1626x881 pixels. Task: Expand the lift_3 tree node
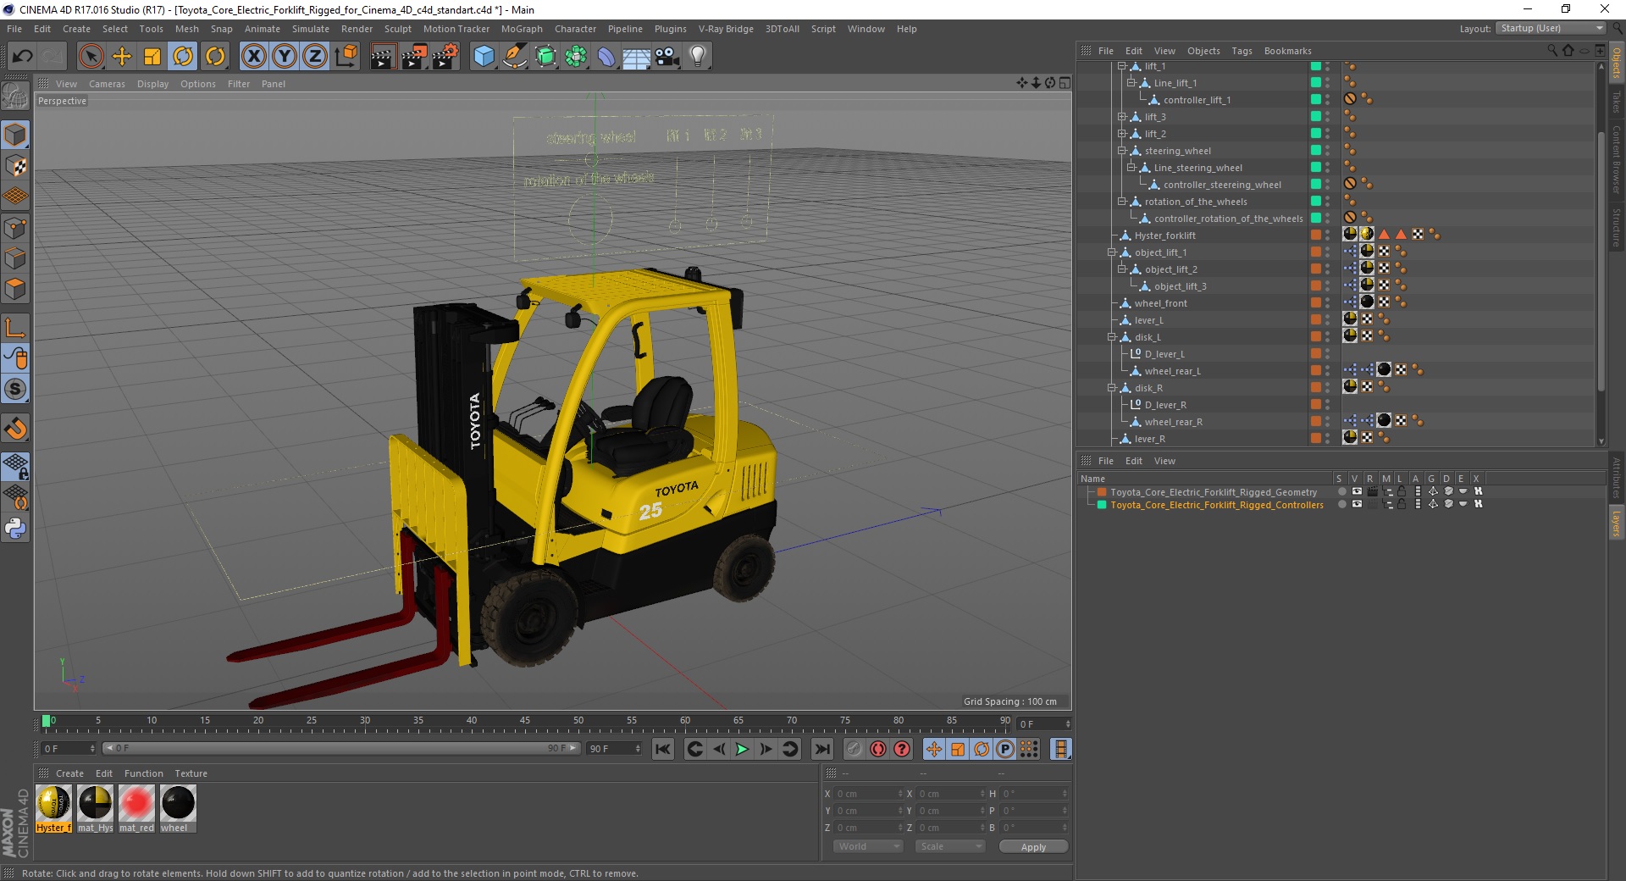[1121, 117]
